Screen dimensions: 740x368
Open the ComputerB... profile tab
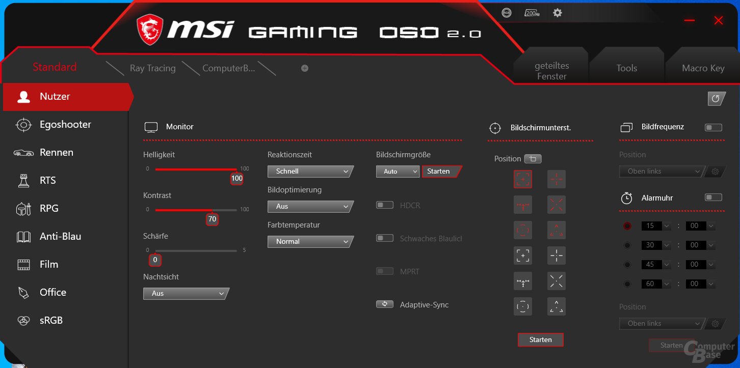point(228,68)
